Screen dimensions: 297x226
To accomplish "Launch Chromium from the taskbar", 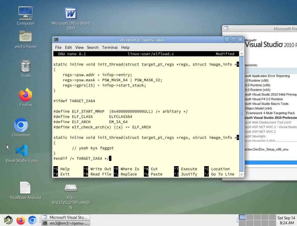I will click(32, 220).
